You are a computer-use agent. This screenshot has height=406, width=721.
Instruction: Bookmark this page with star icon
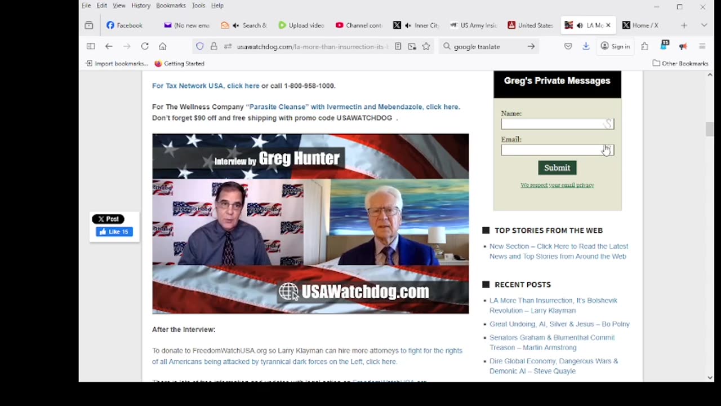pyautogui.click(x=426, y=46)
